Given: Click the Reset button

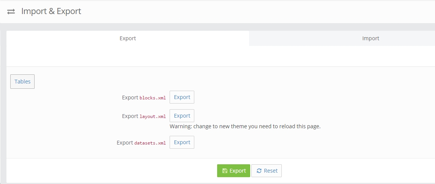Looking at the screenshot, I should click(267, 171).
